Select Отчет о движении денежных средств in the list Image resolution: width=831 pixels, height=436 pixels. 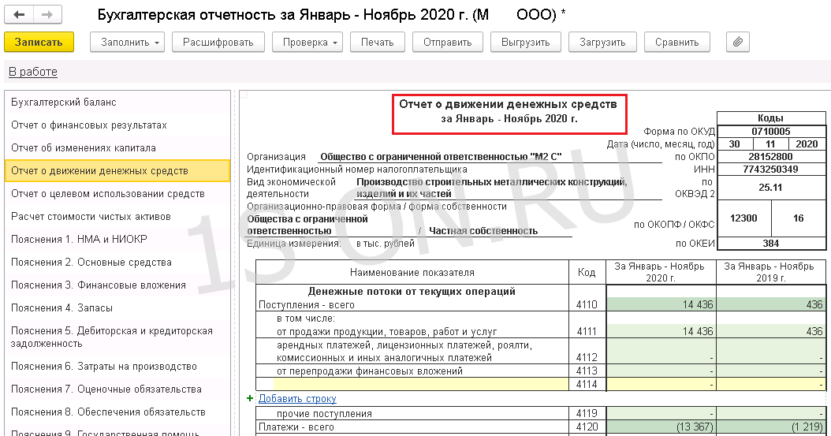coord(117,170)
